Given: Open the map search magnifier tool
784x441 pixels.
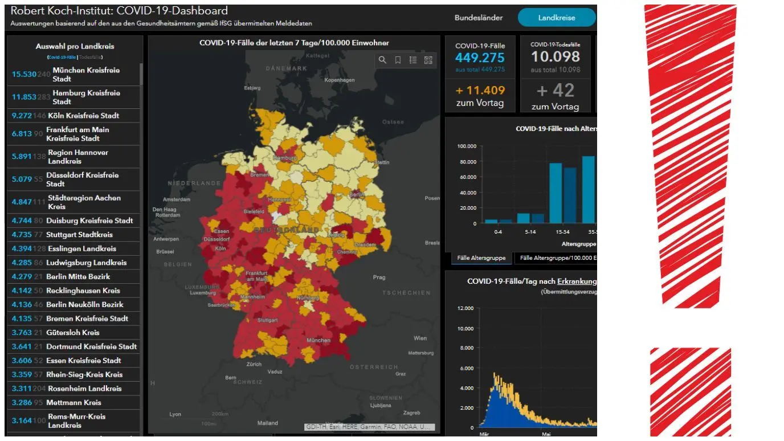Looking at the screenshot, I should 382,60.
